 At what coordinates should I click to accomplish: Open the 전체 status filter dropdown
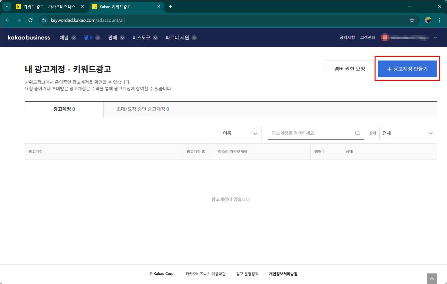click(408, 133)
